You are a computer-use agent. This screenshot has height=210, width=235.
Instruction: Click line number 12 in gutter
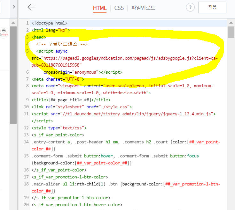coord(26,128)
